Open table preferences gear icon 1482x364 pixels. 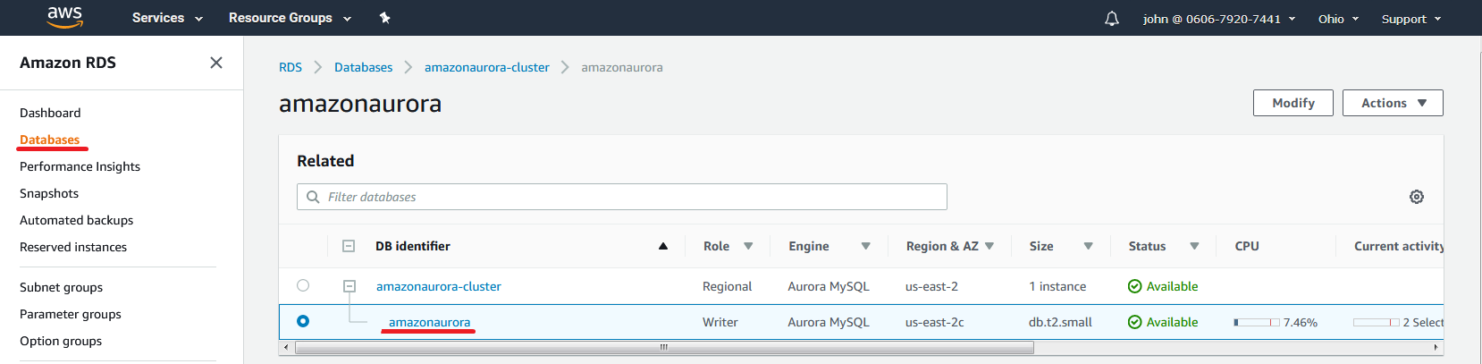point(1417,197)
